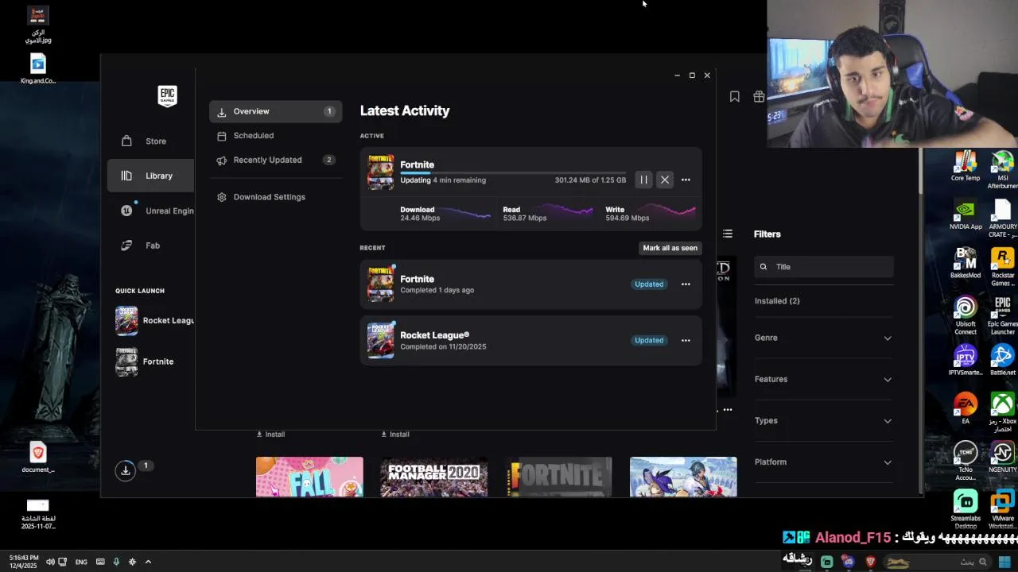Open VMware Workstation shortcut
This screenshot has width=1018, height=572.
1002,509
